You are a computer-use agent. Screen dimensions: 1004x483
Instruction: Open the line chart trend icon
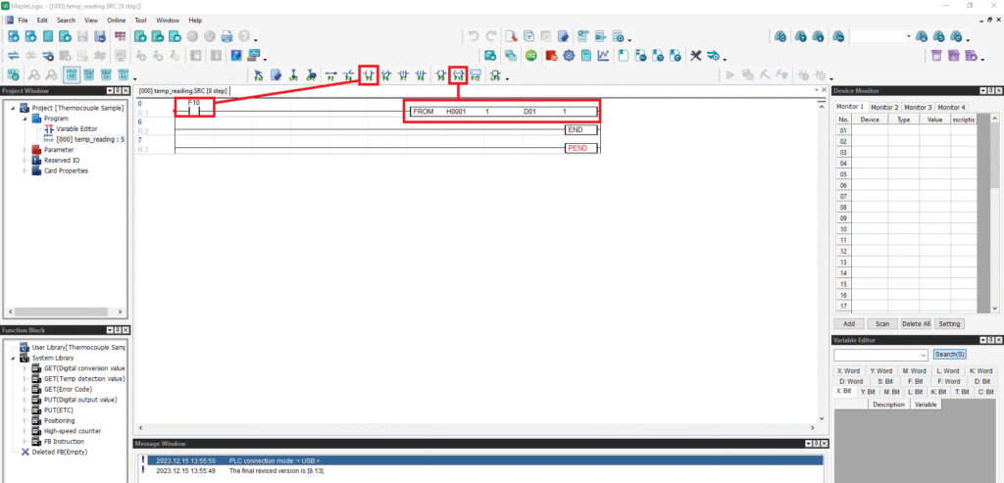click(x=603, y=56)
